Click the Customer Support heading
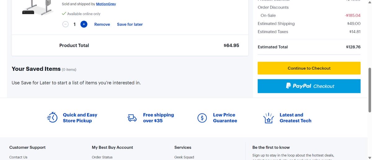 coord(28,147)
